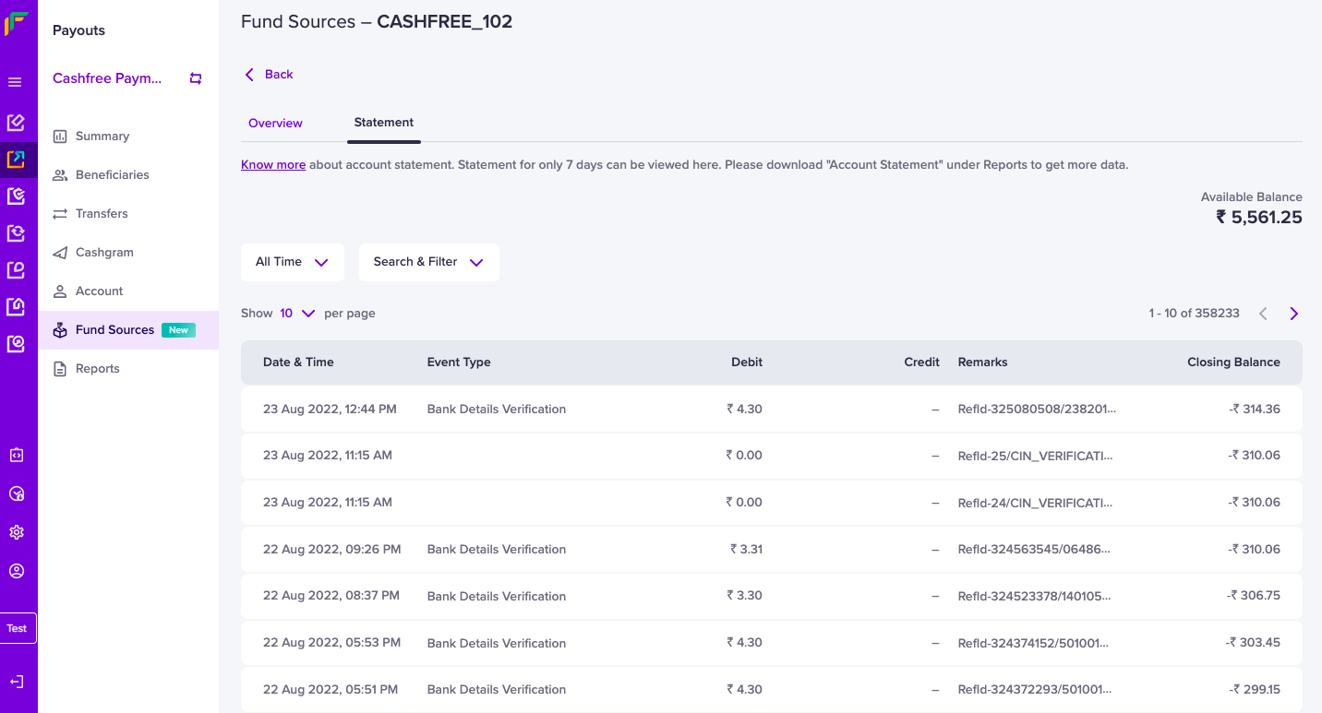Open the settings gear icon
Screen dimensions: 1322x713
pos(16,532)
